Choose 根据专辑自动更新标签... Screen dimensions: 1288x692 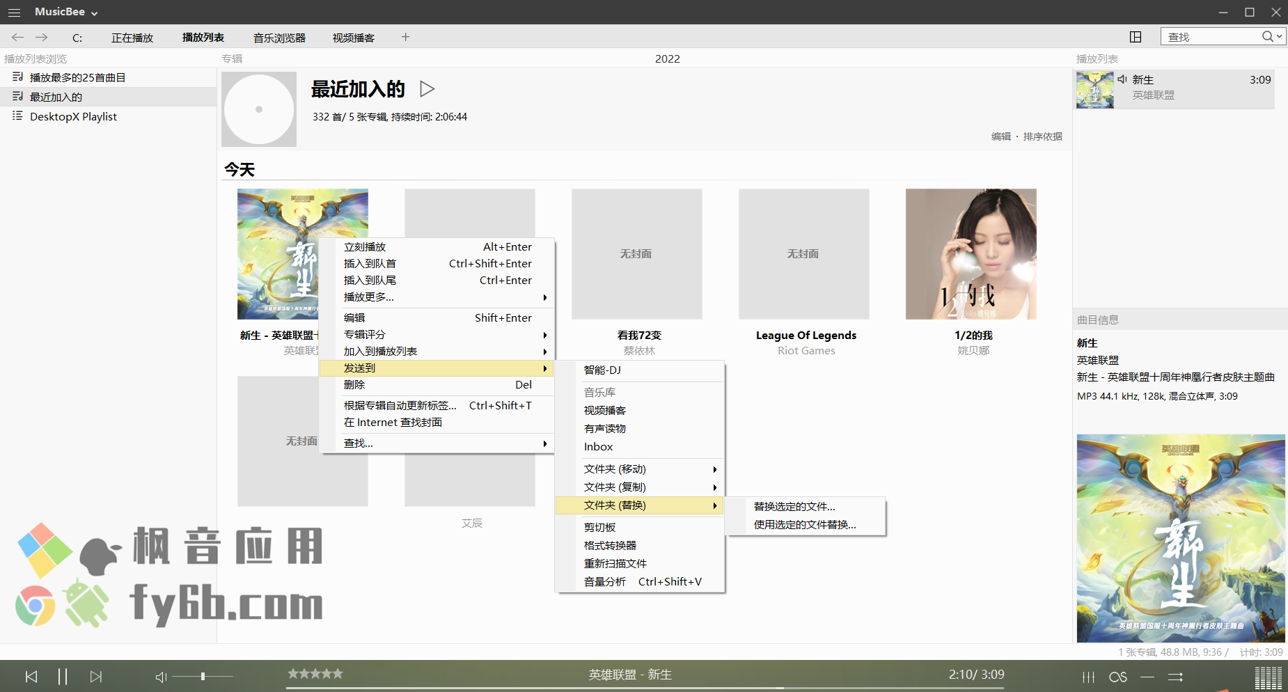tap(437, 406)
